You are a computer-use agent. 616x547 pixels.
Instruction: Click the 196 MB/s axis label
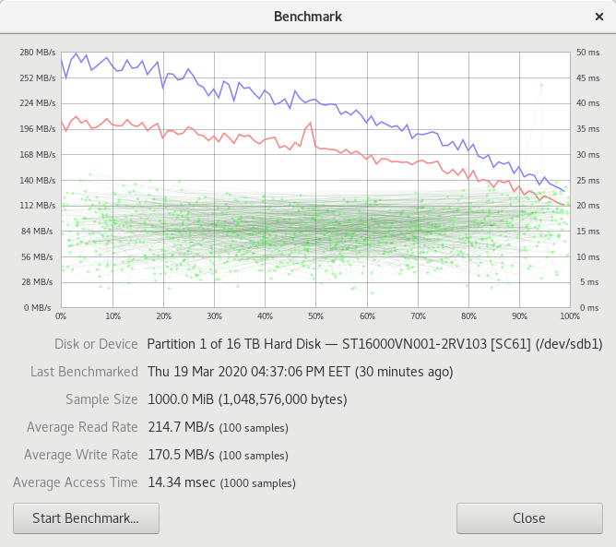tap(38, 129)
